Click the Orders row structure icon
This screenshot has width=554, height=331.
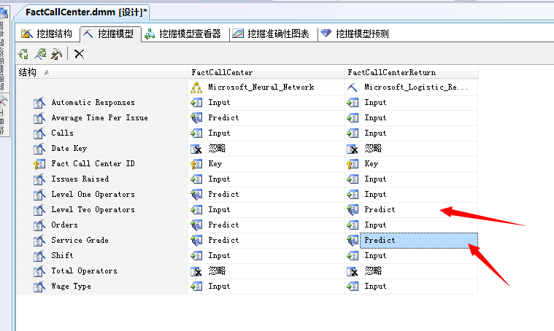39,225
